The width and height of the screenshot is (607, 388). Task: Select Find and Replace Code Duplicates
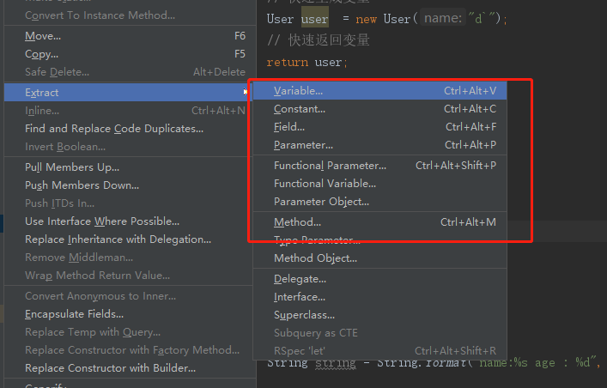[128, 129]
